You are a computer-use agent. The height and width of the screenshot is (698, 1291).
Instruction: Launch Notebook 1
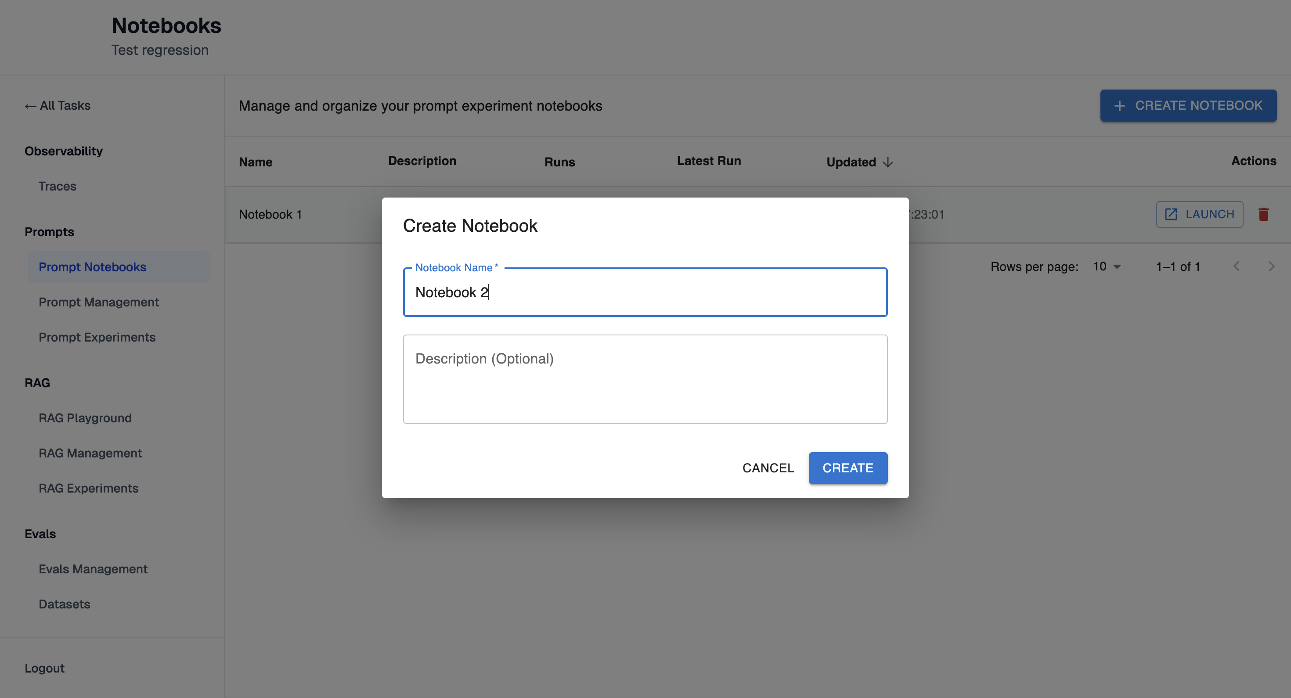click(1199, 215)
